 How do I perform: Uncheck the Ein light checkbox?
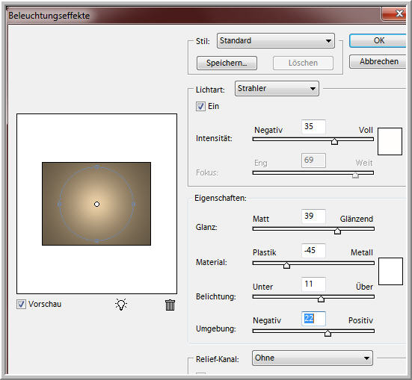(200, 107)
